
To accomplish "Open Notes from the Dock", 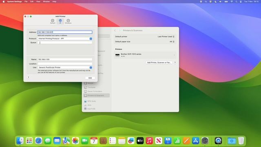I will [122, 140].
